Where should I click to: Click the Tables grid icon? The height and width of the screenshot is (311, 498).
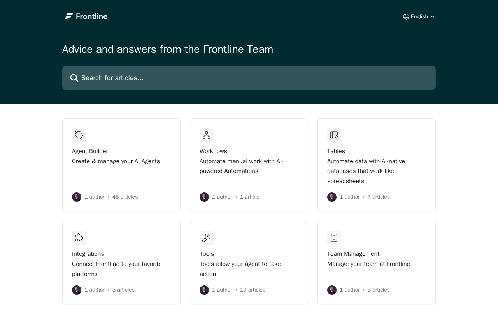334,135
